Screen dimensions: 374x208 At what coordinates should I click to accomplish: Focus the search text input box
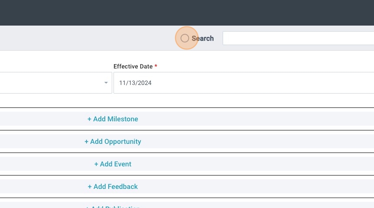(298, 38)
